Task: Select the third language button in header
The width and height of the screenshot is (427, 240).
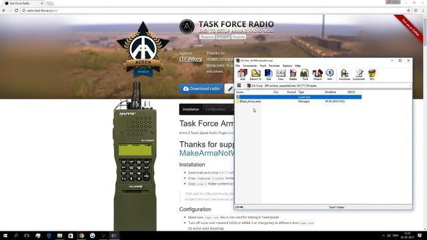Action: click(239, 37)
